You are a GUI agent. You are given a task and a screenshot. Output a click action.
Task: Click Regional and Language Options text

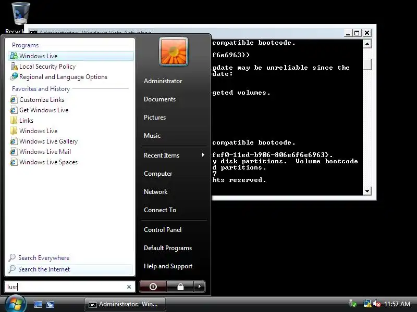pyautogui.click(x=63, y=77)
